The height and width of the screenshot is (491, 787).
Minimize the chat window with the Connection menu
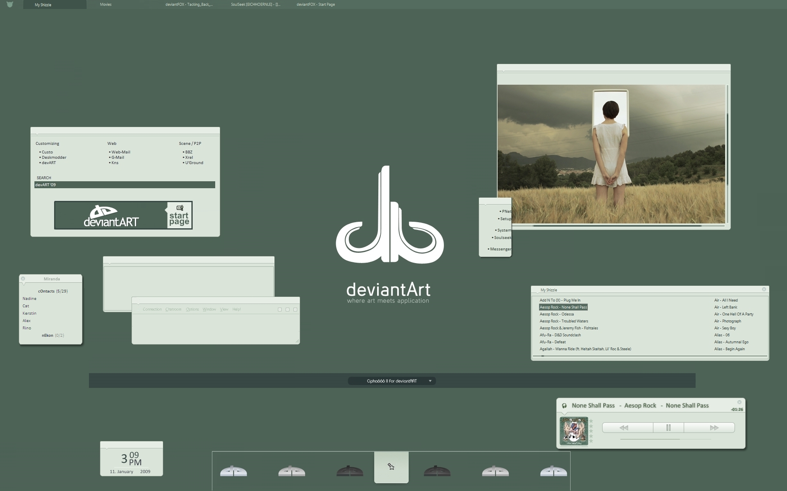pos(280,310)
